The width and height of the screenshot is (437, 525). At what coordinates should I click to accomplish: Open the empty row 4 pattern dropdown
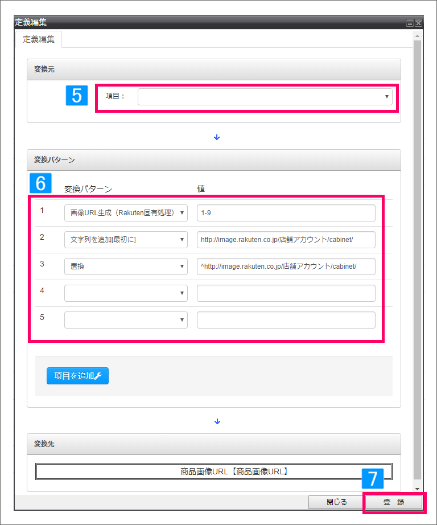126,293
